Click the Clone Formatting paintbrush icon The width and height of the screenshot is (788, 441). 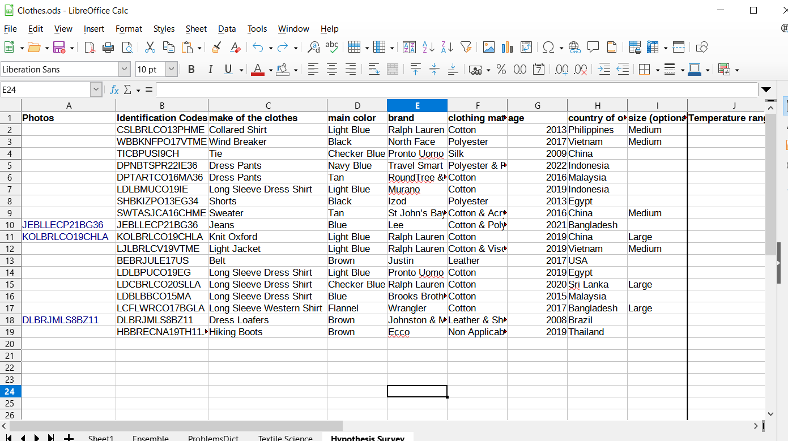pos(216,47)
